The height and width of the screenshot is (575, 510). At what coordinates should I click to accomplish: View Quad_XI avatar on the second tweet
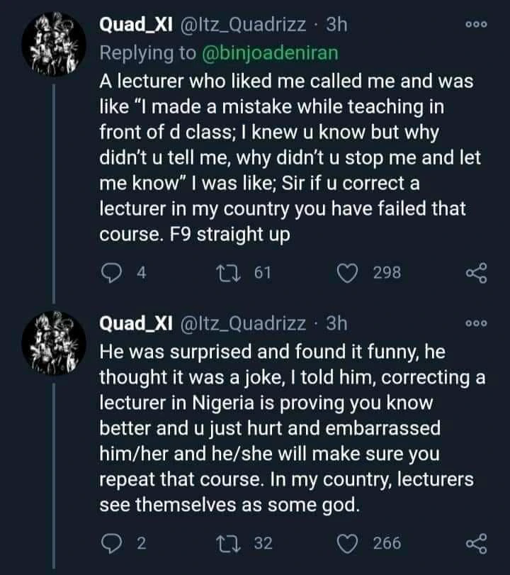(53, 344)
